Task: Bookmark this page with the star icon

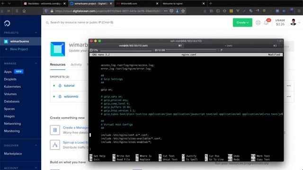Action: [x=183, y=11]
